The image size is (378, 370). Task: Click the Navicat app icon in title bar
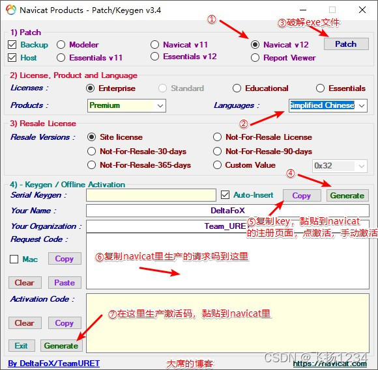[11, 10]
